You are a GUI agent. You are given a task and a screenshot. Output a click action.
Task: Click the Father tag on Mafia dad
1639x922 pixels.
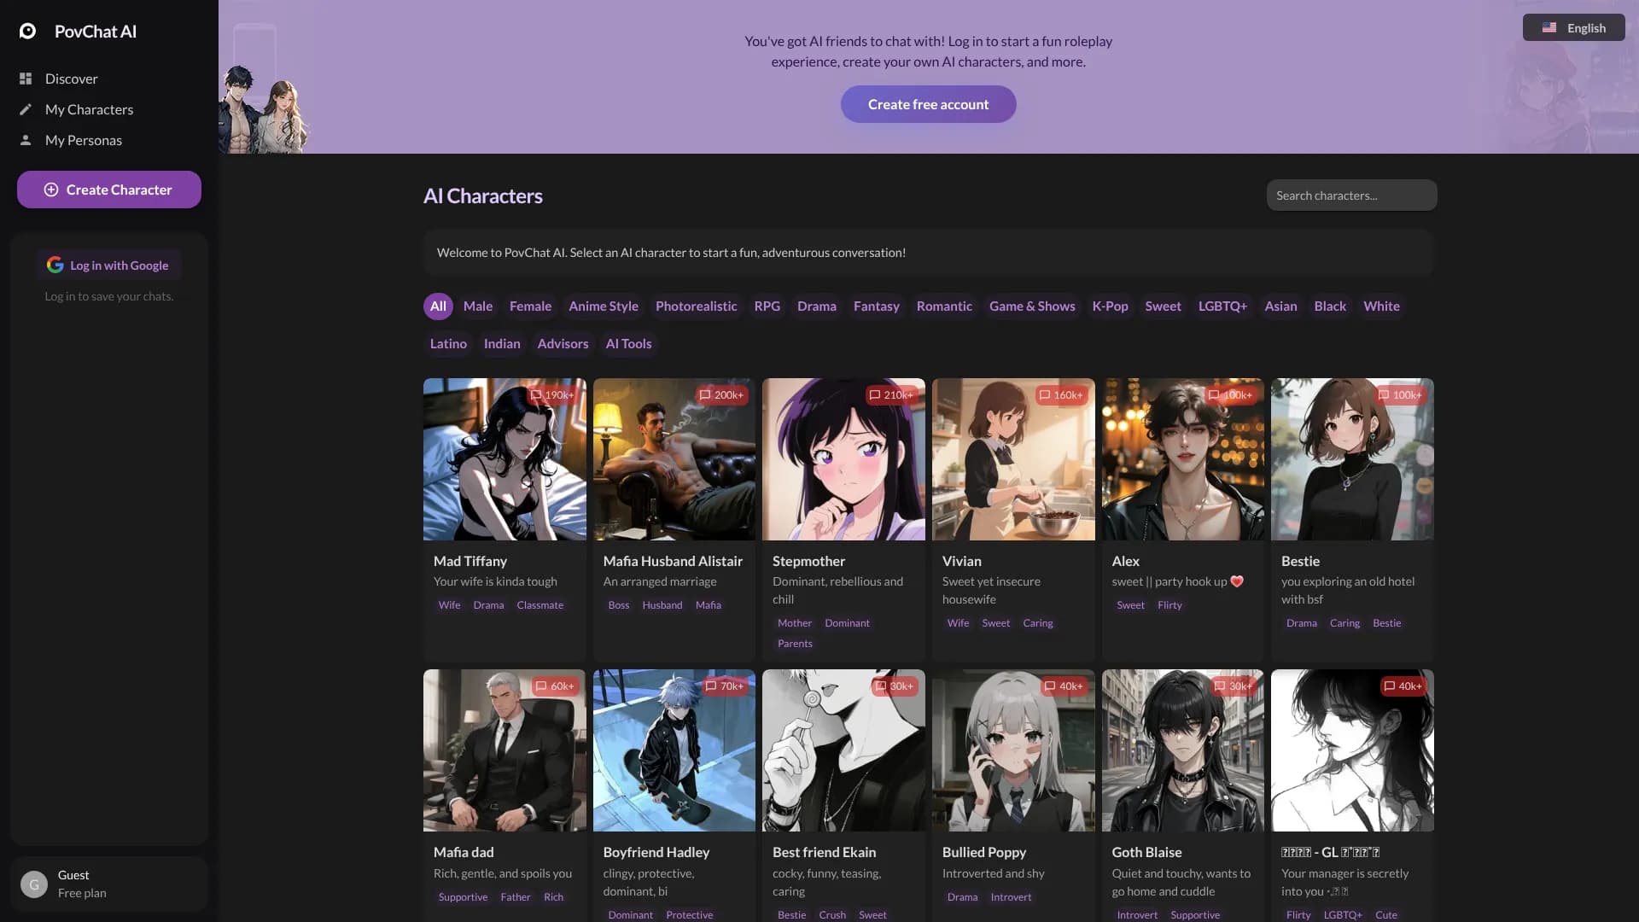[x=515, y=897]
